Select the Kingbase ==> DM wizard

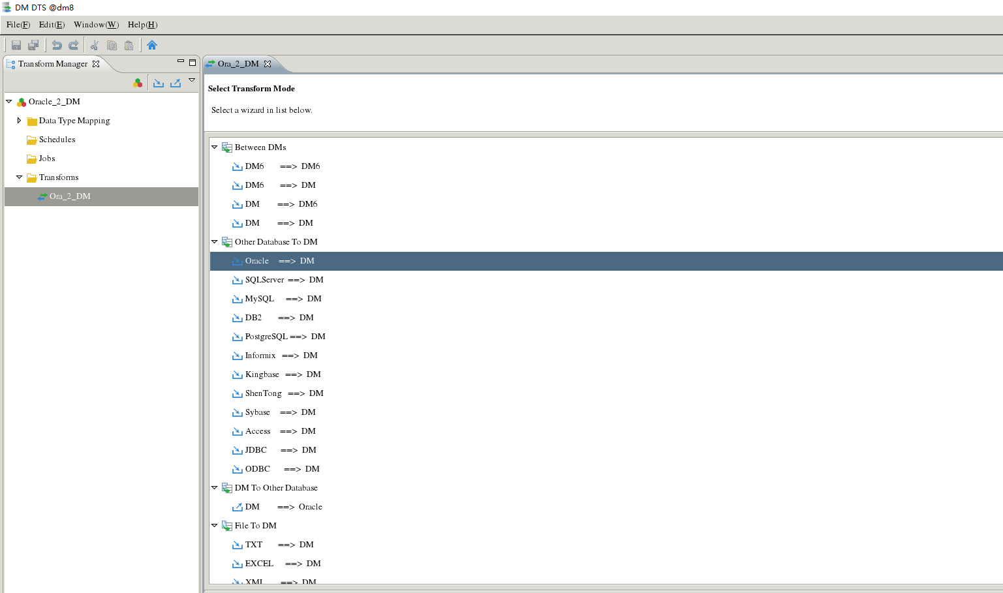pos(283,374)
